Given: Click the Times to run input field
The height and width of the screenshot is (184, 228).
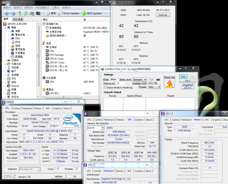Looking at the screenshot, I should coord(121,83).
